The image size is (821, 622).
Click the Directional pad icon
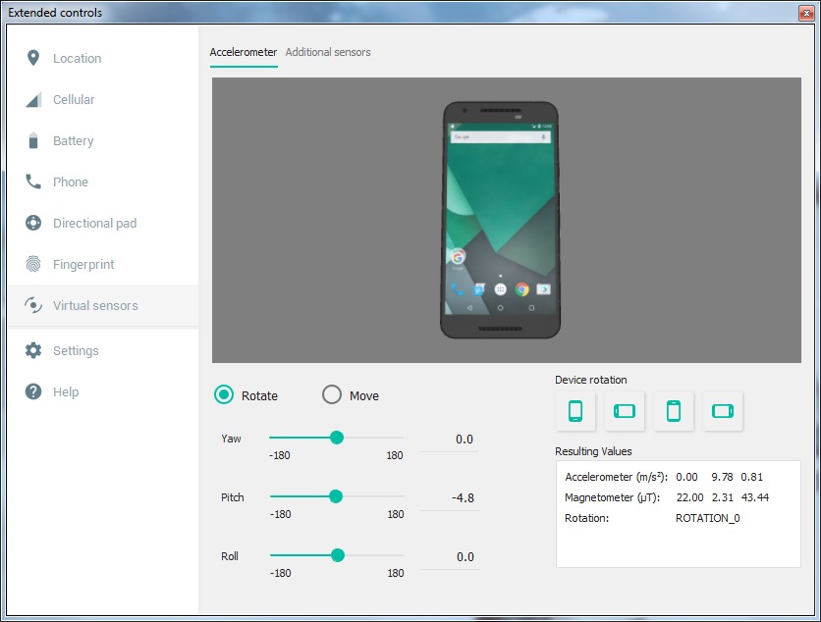(33, 224)
